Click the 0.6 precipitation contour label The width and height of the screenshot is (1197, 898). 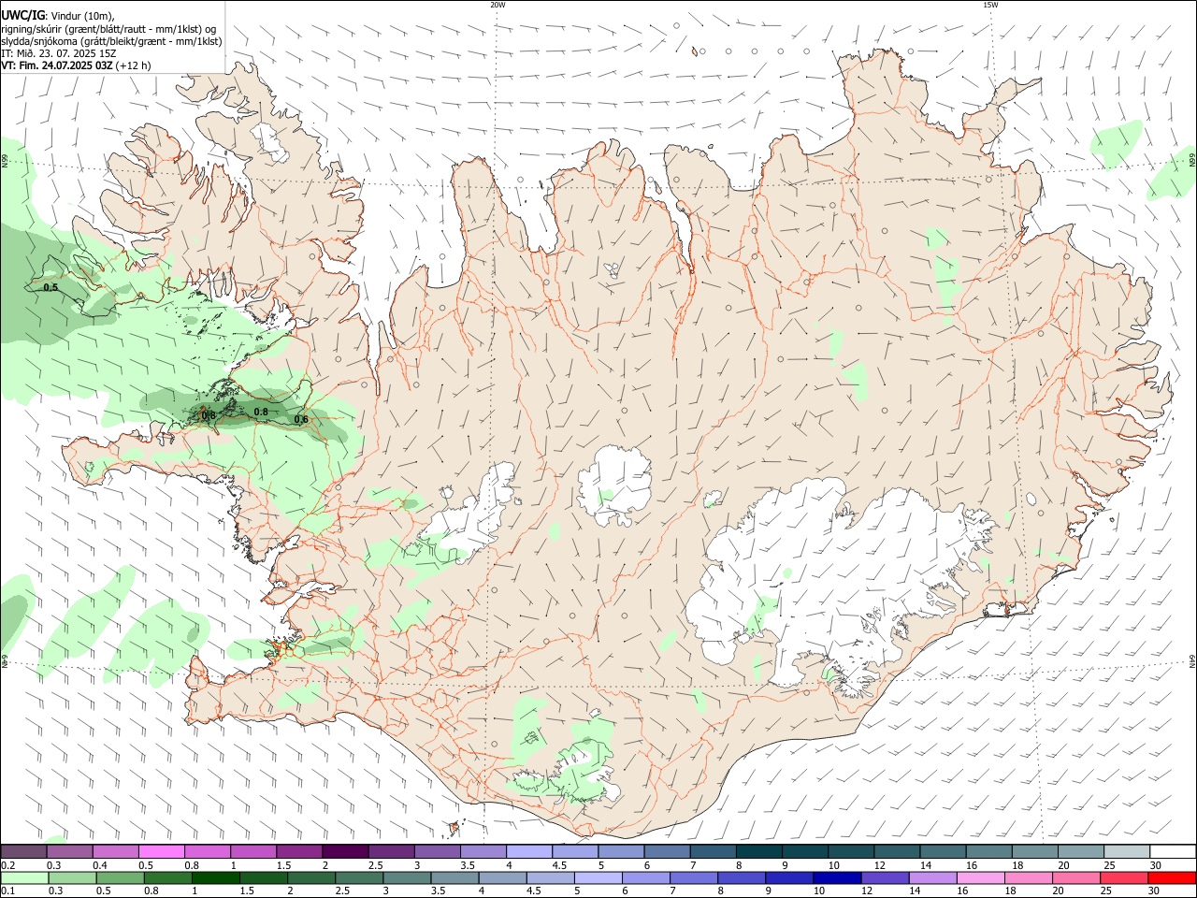[x=301, y=420]
